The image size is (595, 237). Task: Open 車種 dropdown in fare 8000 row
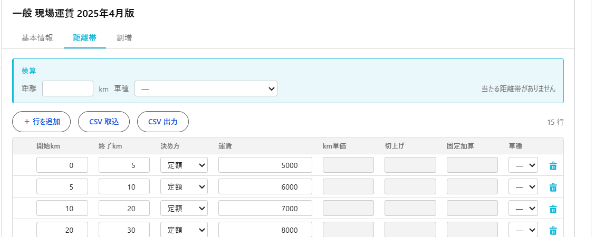pos(523,230)
